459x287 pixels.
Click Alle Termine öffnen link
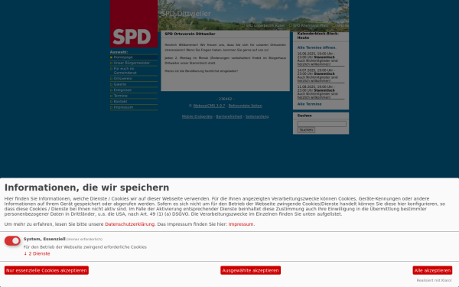tap(317, 47)
